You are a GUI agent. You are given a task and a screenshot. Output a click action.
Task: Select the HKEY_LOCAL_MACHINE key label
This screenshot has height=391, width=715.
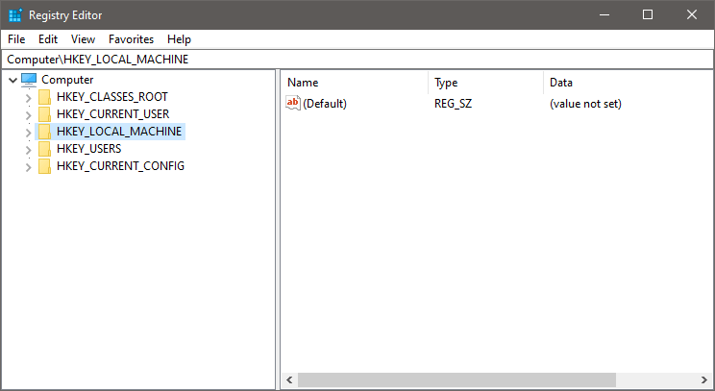119,132
